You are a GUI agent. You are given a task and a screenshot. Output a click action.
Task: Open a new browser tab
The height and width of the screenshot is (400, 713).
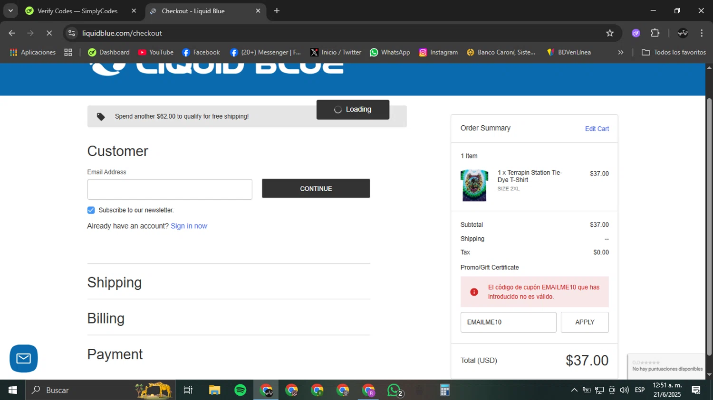(277, 11)
